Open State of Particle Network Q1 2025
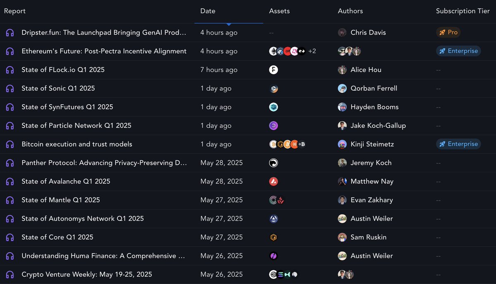The width and height of the screenshot is (496, 284). click(76, 125)
